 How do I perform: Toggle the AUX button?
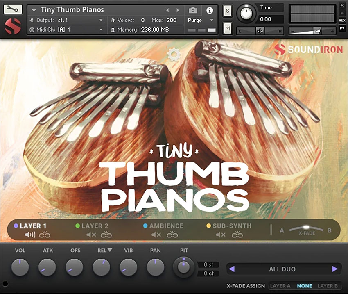coord(342,20)
